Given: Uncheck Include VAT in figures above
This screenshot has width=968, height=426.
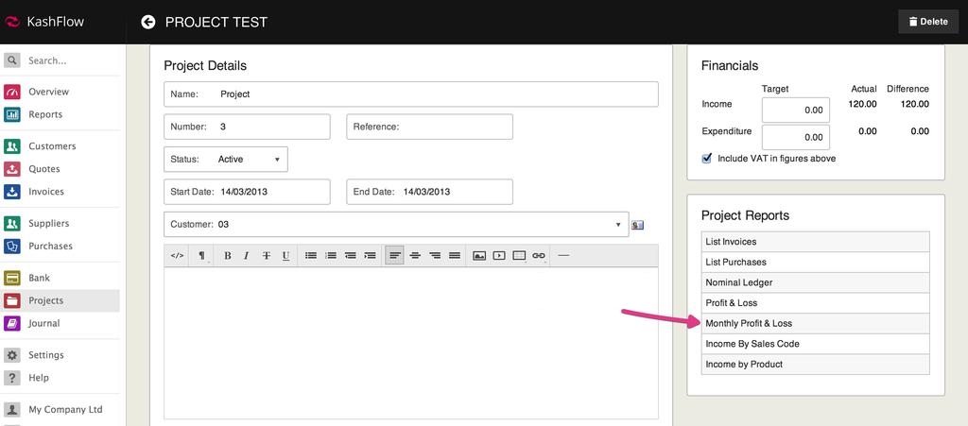Looking at the screenshot, I should click(x=707, y=159).
